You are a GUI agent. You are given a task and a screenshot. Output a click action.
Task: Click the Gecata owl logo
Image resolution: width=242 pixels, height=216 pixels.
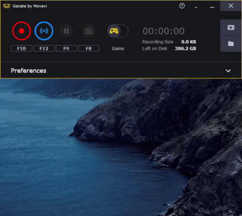pos(7,6)
